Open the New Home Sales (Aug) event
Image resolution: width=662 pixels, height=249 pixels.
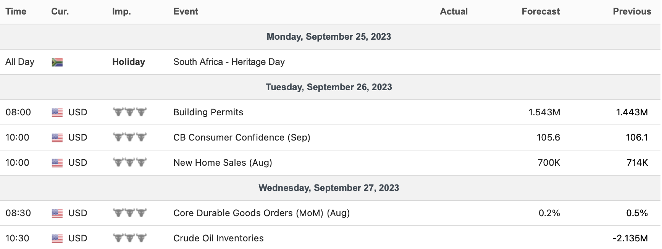point(223,163)
